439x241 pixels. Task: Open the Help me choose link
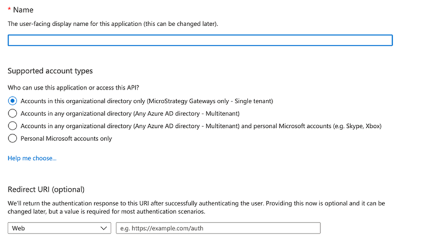point(32,158)
